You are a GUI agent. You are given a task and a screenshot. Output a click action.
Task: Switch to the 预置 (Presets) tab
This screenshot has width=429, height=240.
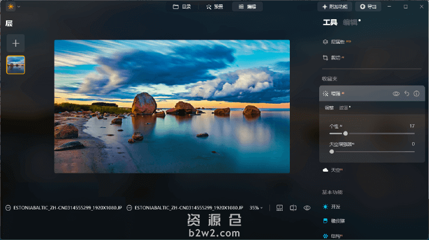coord(214,7)
